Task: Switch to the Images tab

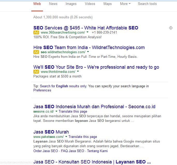Action: [71, 4]
